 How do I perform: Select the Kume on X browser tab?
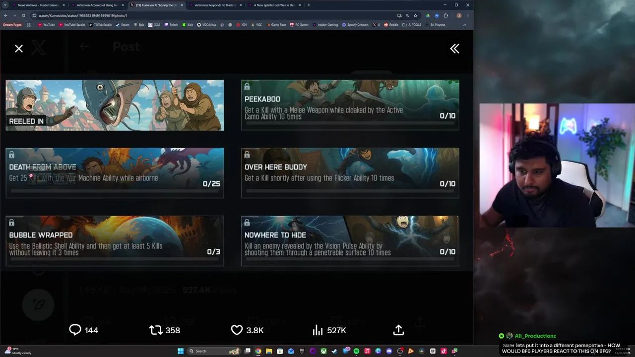point(156,5)
